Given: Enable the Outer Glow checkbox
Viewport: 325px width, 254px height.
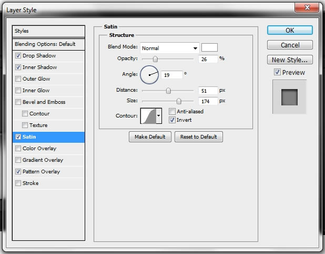Looking at the screenshot, I should (18, 79).
